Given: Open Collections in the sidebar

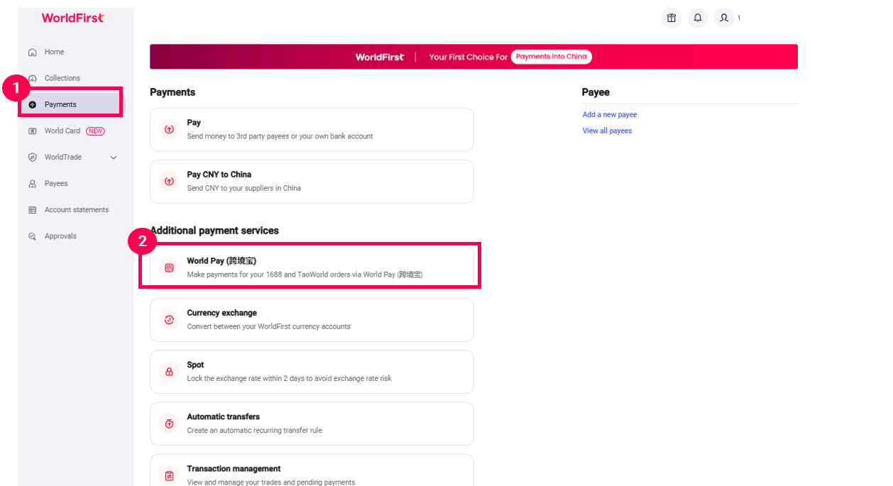Looking at the screenshot, I should 62,78.
